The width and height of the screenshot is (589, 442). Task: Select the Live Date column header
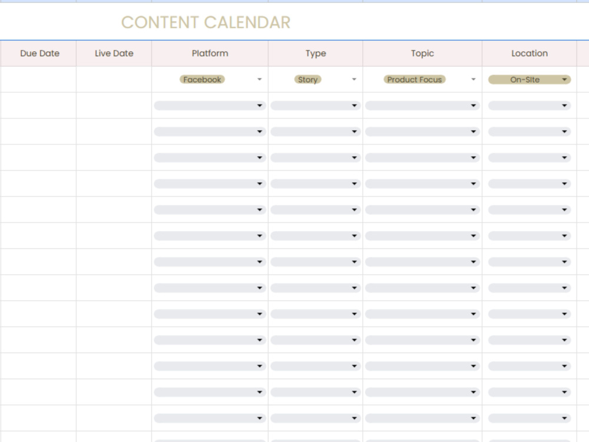(x=114, y=54)
